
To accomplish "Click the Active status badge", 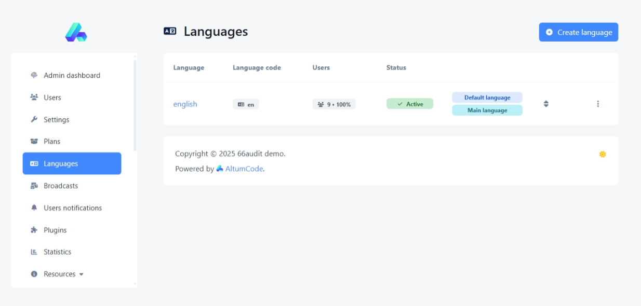I will (409, 104).
